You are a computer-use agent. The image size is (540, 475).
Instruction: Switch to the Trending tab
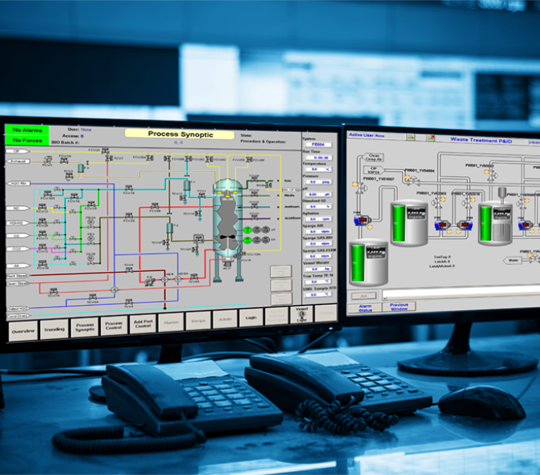pyautogui.click(x=54, y=330)
